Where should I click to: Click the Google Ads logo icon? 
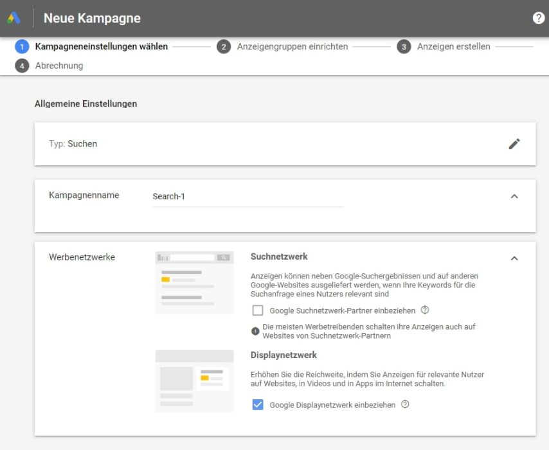pyautogui.click(x=14, y=18)
